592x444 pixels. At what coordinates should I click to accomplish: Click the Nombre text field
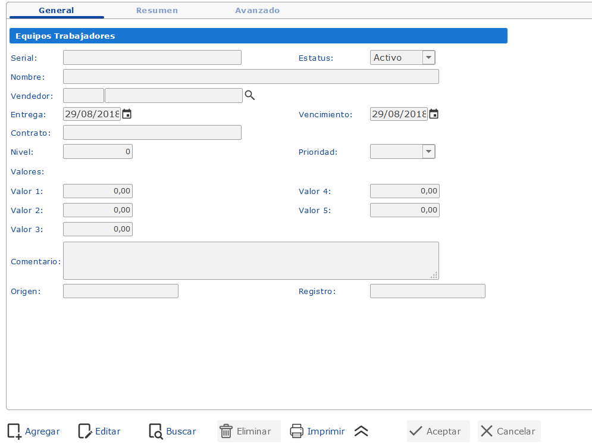[250, 77]
